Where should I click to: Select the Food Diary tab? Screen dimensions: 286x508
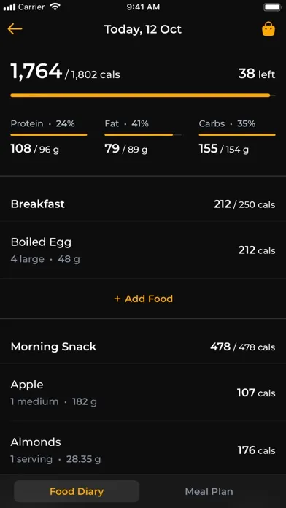point(77,491)
